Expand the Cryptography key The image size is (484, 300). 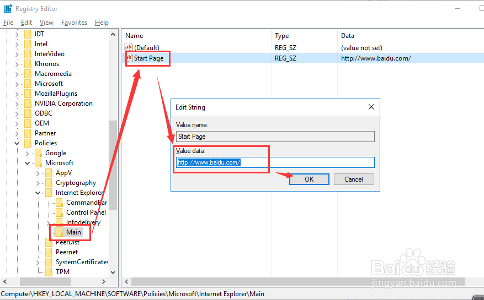point(38,183)
